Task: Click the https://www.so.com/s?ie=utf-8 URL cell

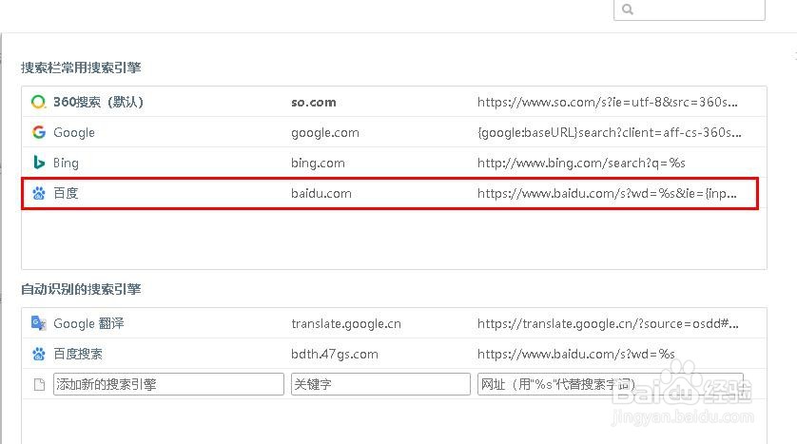Action: (608, 102)
